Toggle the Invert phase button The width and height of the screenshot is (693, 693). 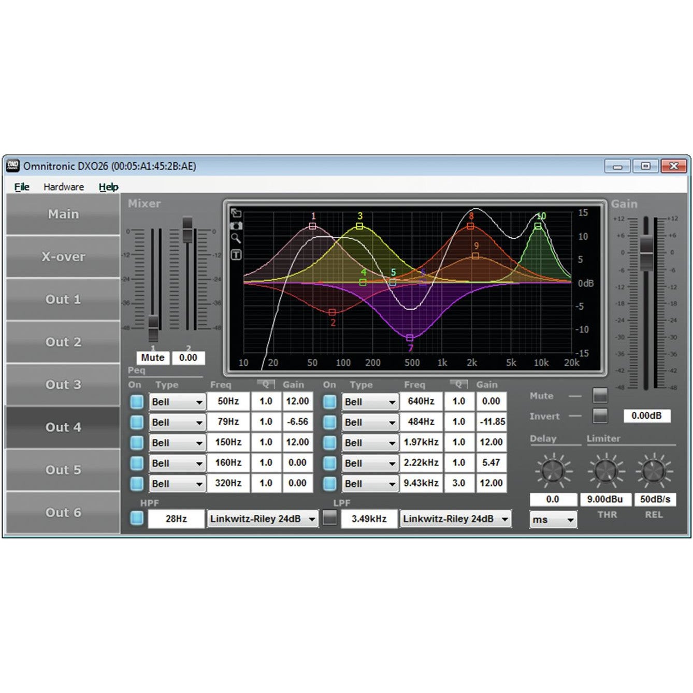click(x=600, y=416)
